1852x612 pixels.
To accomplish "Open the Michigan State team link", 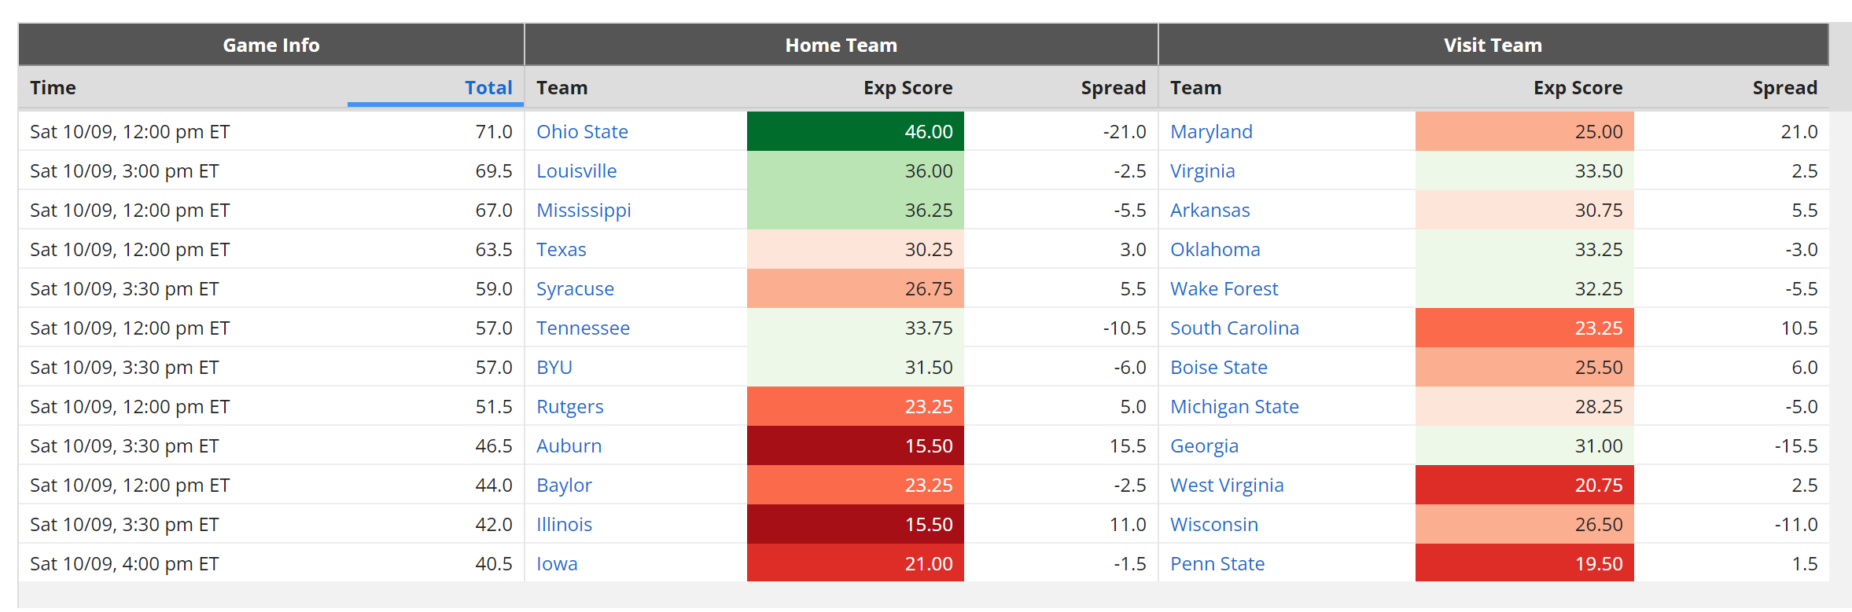I will (x=1235, y=407).
